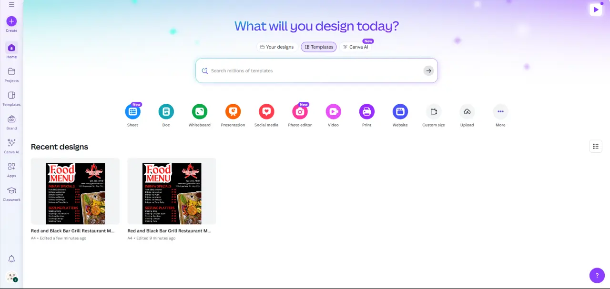Screen dimensions: 610x289
Task: Create a new Video
Action: tap(333, 115)
